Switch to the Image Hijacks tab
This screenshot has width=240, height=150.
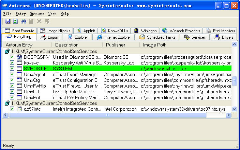[55, 31]
